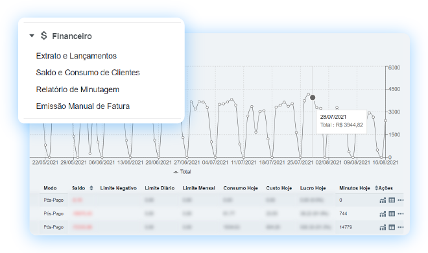428x253 pixels.
Task: Sort by Saldo using the sort arrows
Action: (x=91, y=188)
